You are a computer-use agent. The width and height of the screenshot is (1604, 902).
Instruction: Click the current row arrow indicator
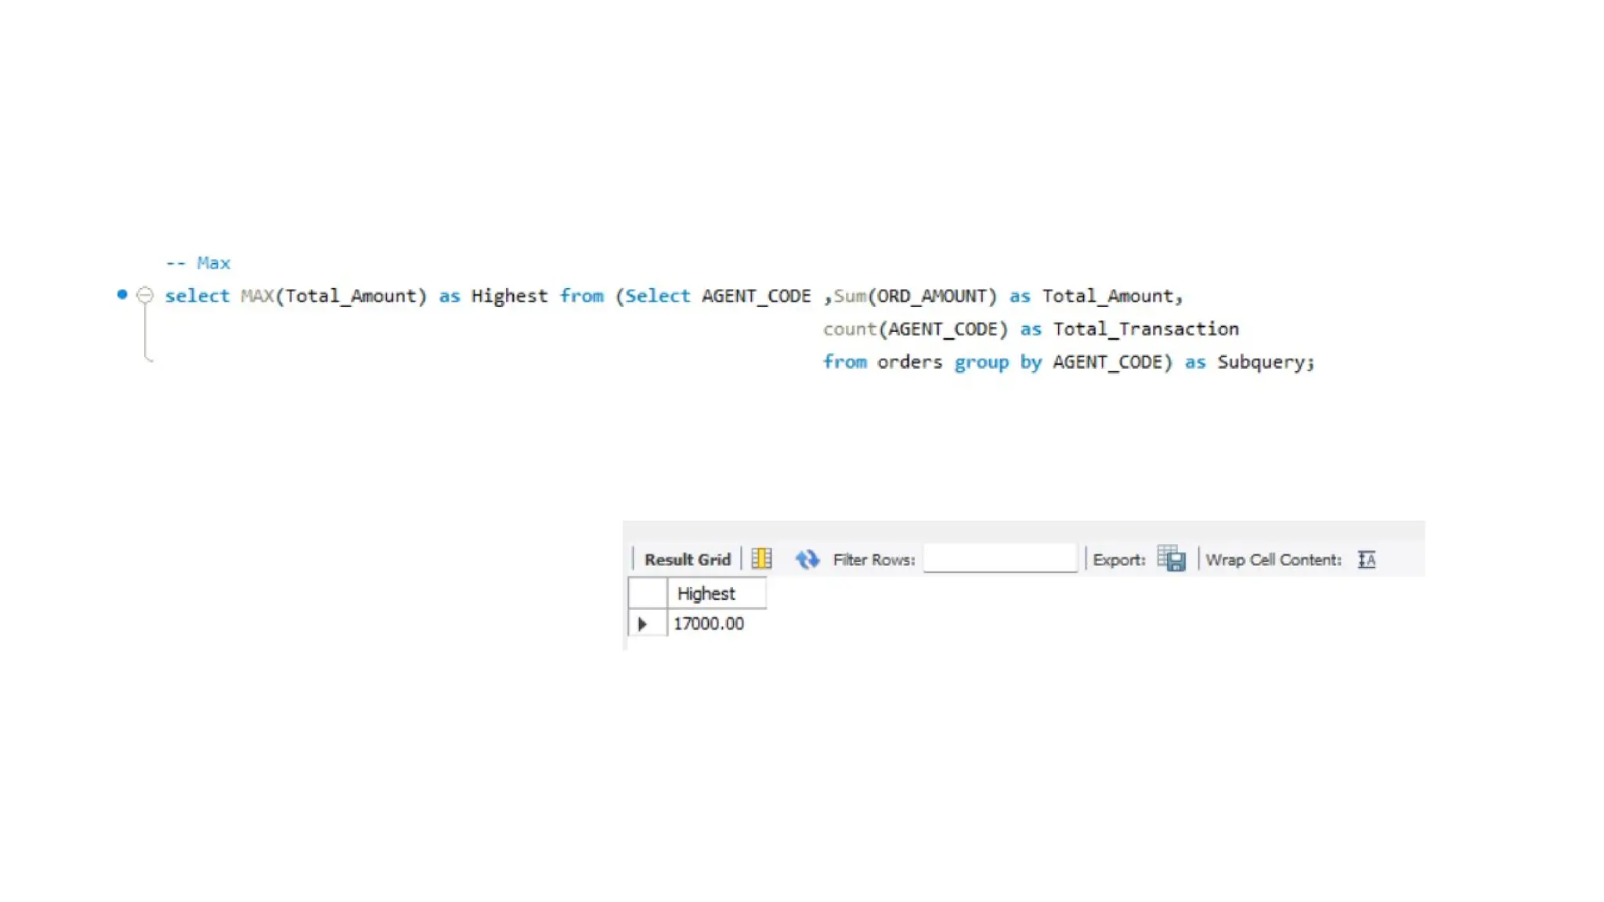pyautogui.click(x=643, y=624)
